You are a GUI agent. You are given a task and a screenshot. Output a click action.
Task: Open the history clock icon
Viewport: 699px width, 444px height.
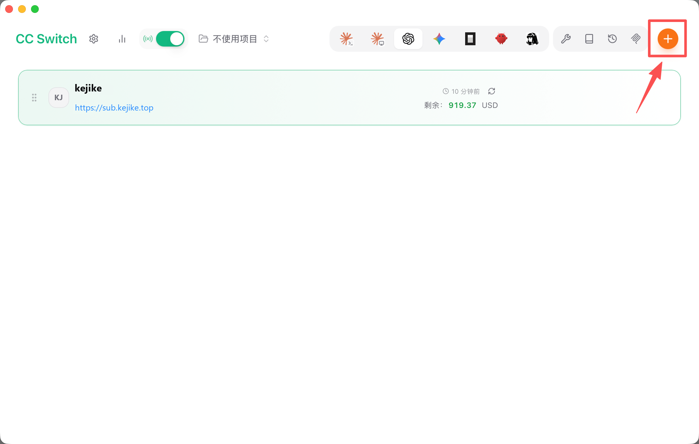pos(612,39)
